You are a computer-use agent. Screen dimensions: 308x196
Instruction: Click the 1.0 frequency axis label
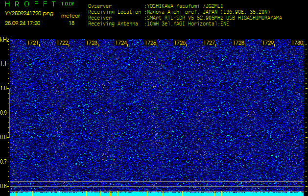tap(4, 89)
